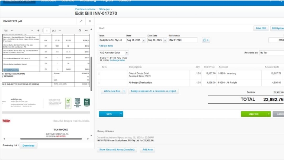Open the attached files icon beside Reference
Viewport: 284px width, 160px height.
[206, 40]
